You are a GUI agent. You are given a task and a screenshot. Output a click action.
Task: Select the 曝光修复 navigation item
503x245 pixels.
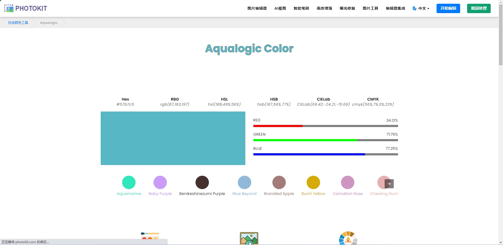tap(347, 8)
